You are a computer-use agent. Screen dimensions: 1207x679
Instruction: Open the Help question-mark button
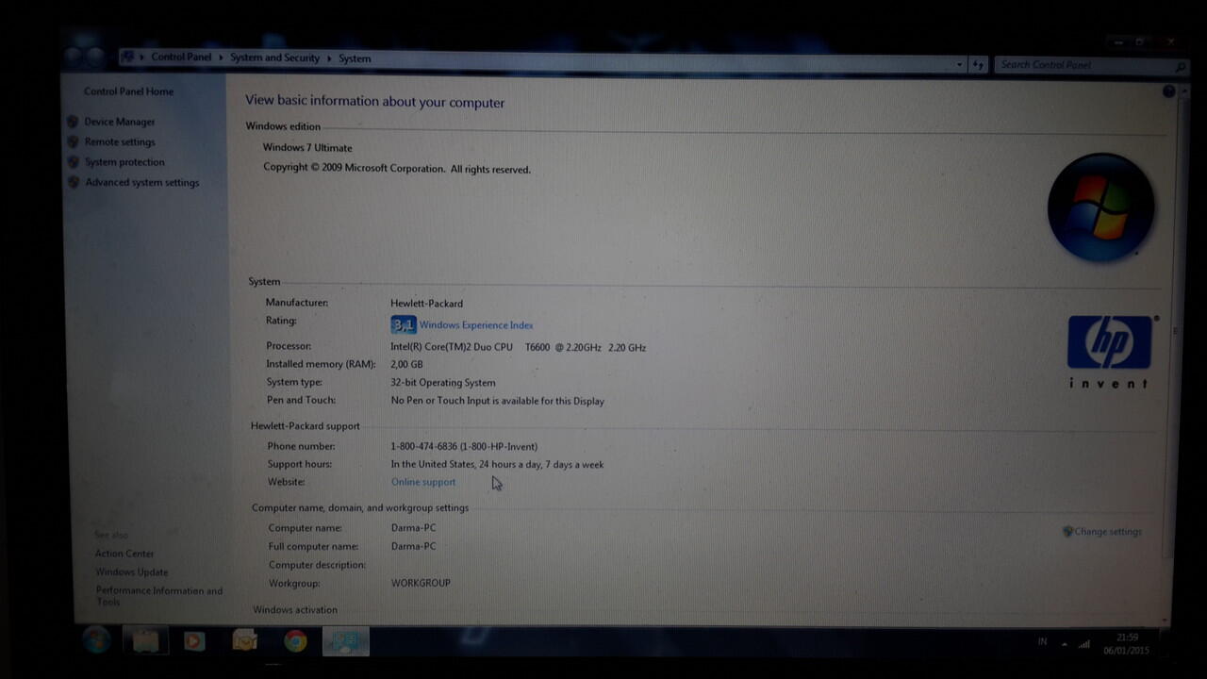(x=1169, y=91)
